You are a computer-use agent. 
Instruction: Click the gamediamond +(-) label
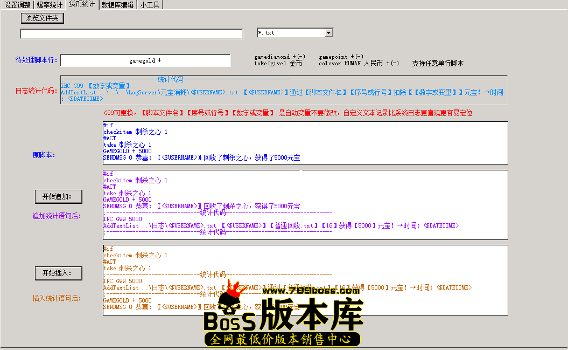point(278,55)
